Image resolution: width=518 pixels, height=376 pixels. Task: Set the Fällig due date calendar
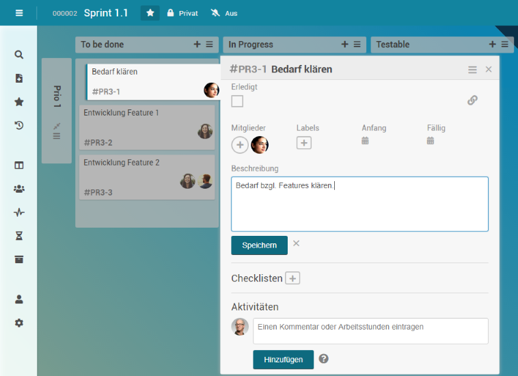[x=431, y=141]
